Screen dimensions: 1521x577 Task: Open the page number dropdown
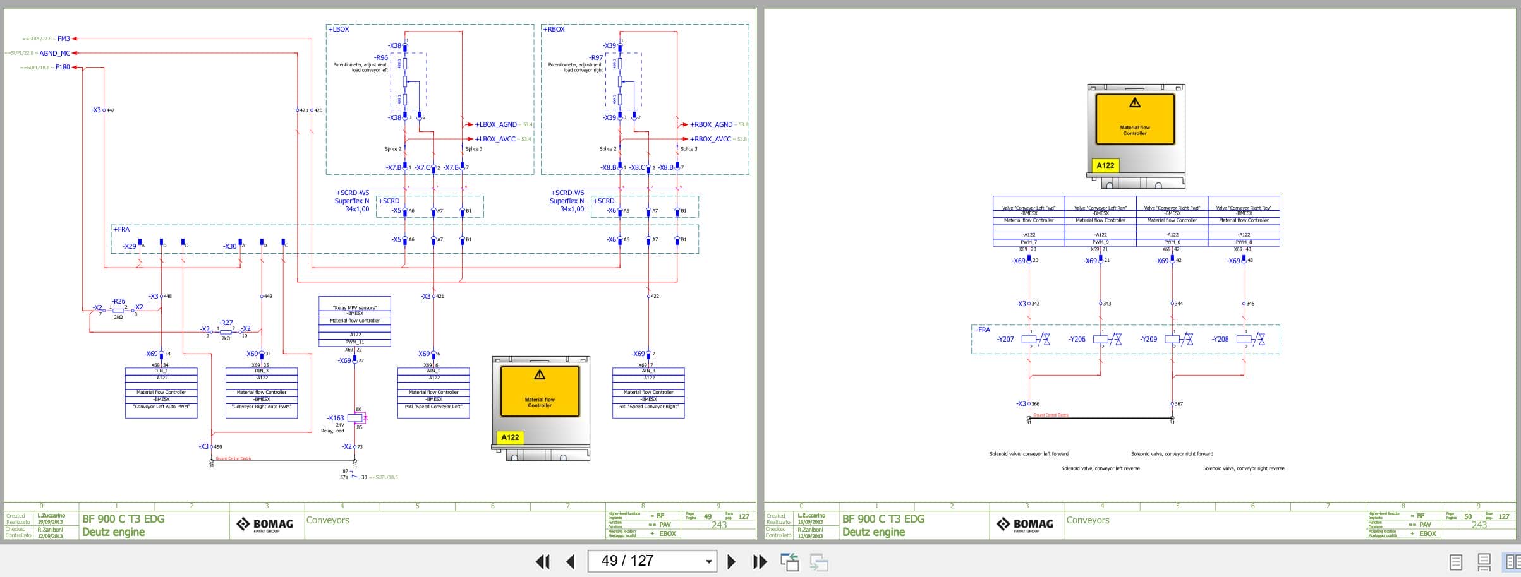(708, 561)
